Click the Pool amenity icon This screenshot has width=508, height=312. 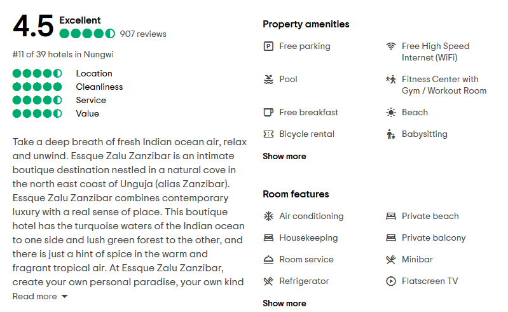[268, 80]
